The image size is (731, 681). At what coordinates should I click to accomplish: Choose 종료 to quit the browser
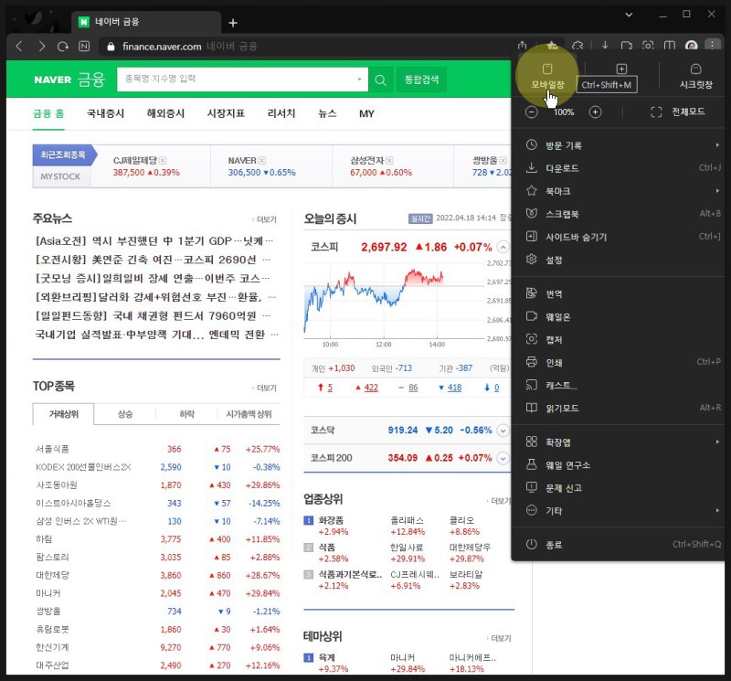point(619,544)
